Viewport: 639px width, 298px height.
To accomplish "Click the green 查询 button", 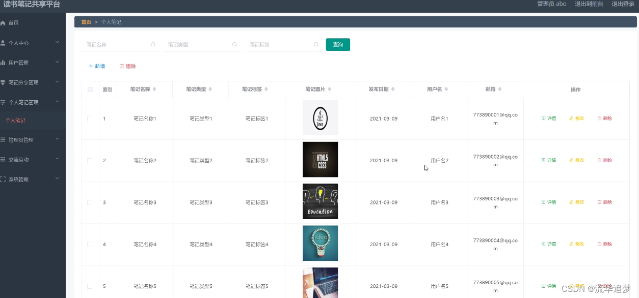I will [x=338, y=45].
